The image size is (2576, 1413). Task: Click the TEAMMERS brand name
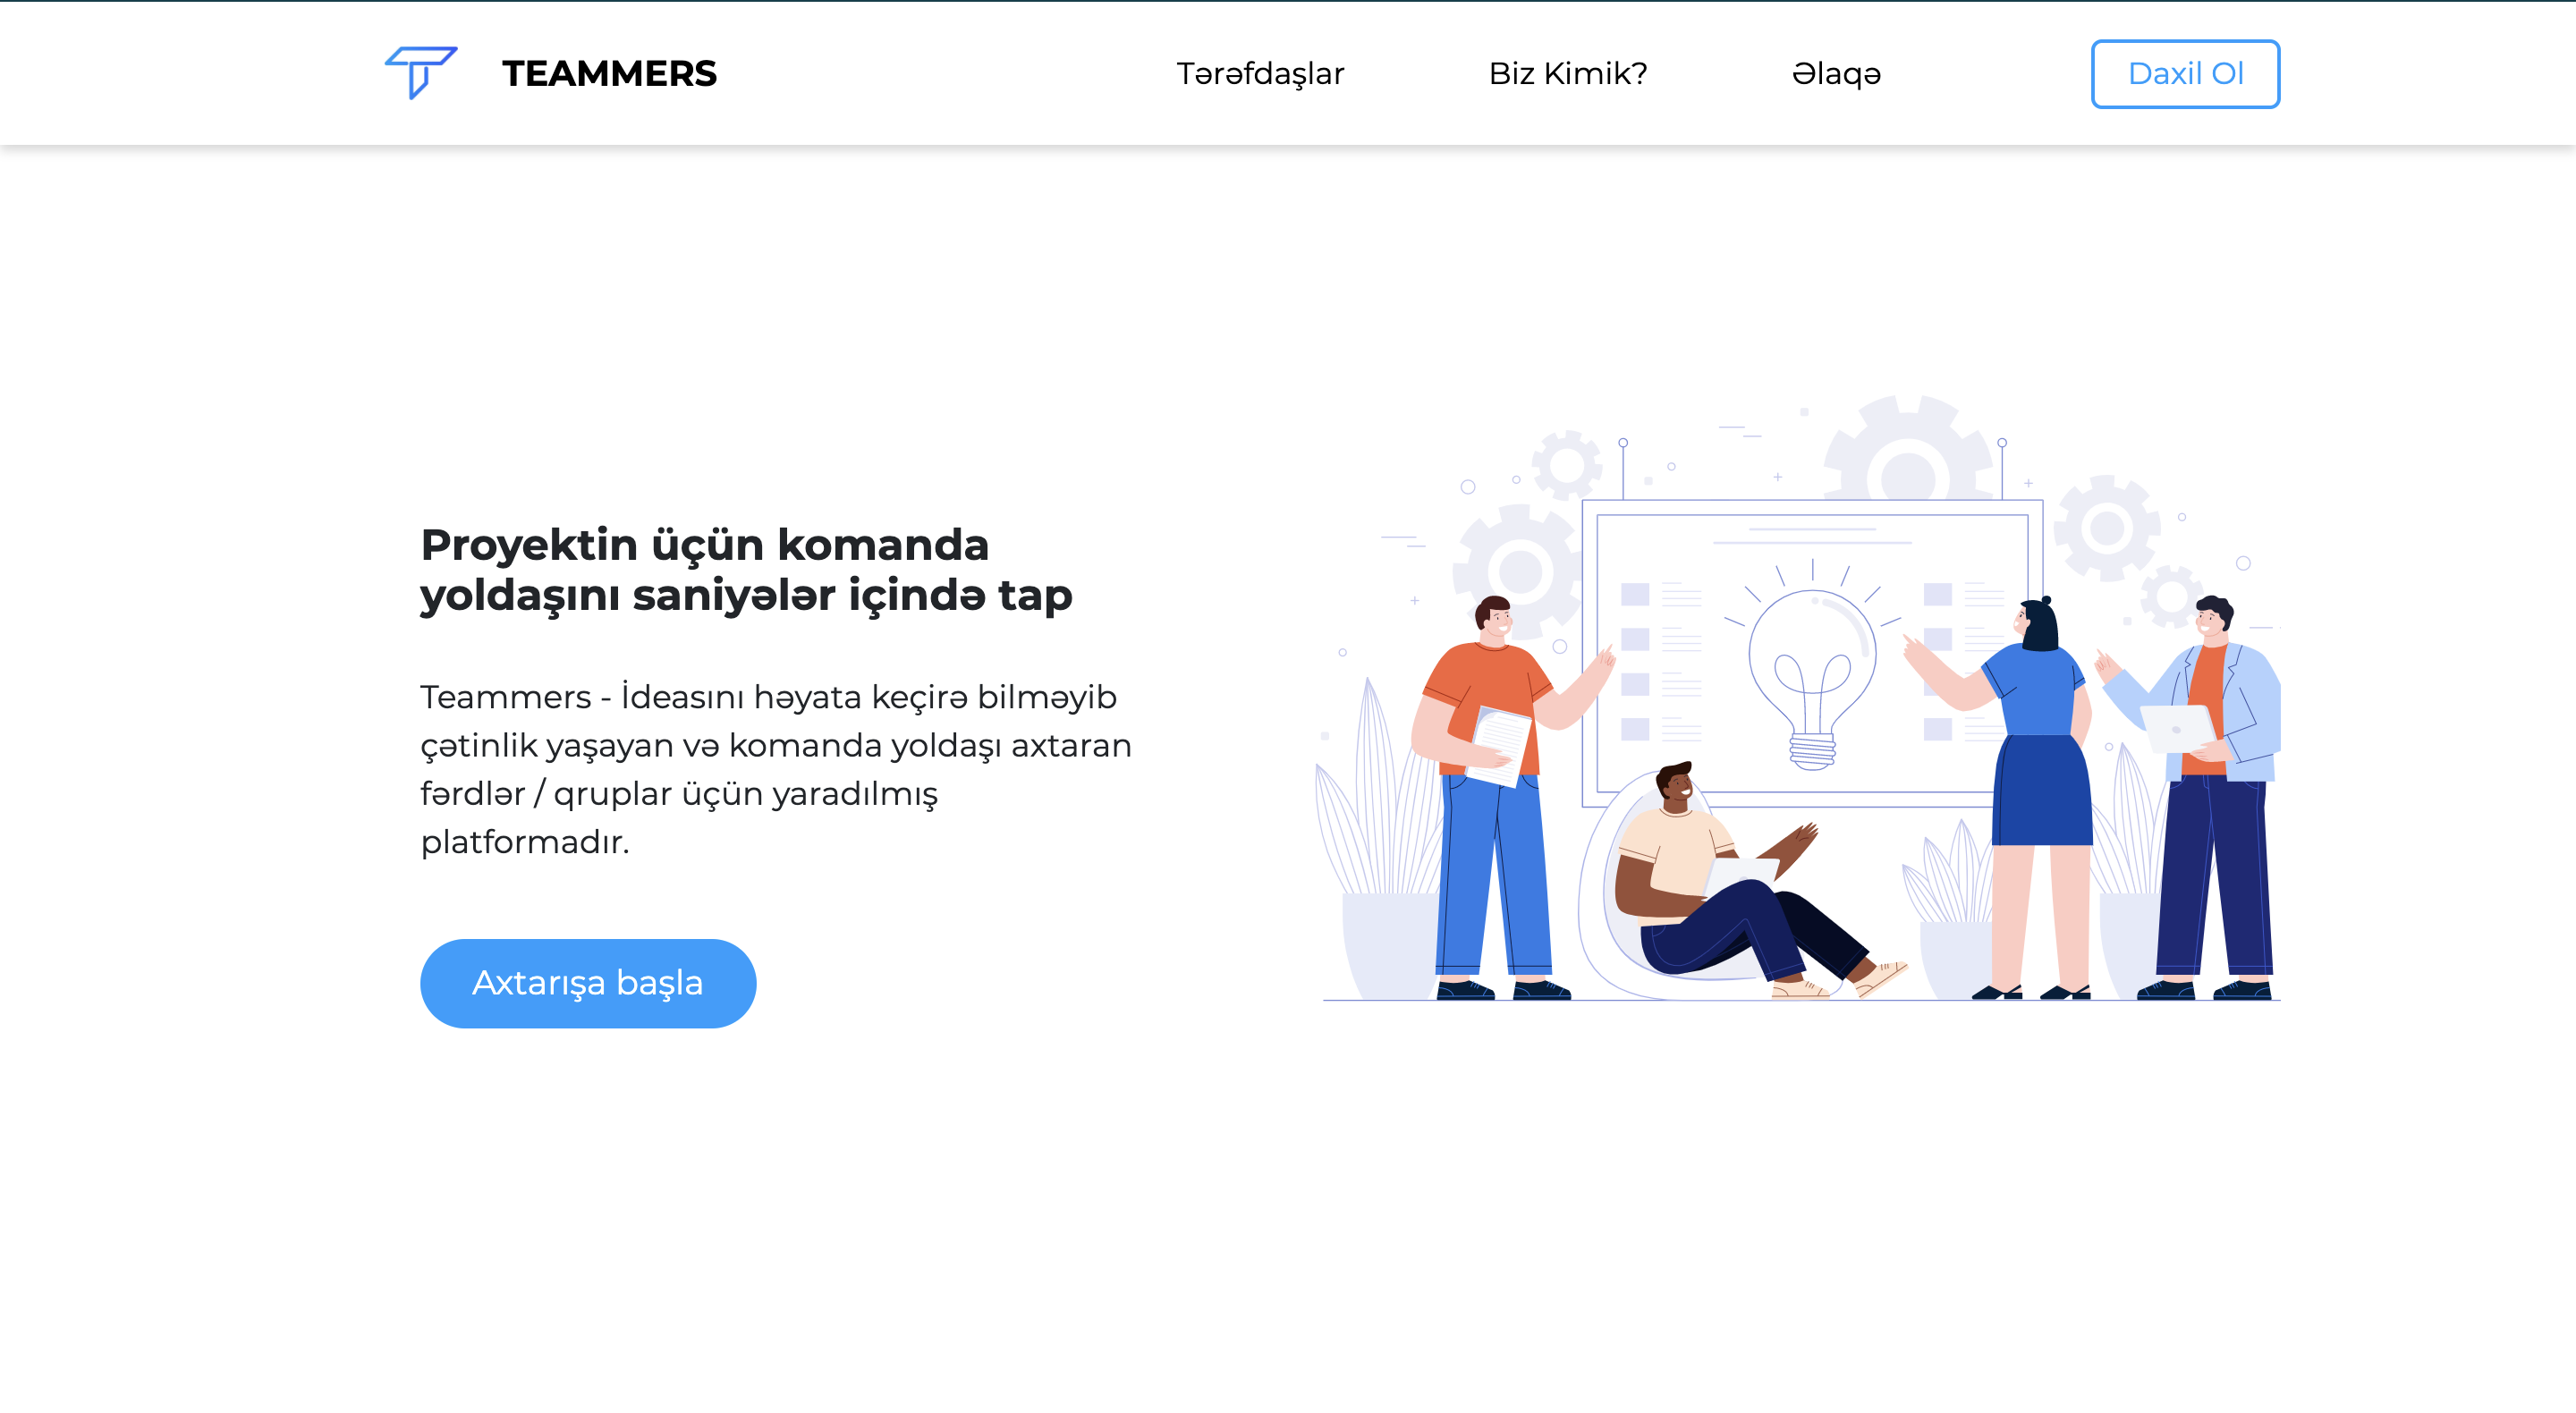click(x=609, y=74)
